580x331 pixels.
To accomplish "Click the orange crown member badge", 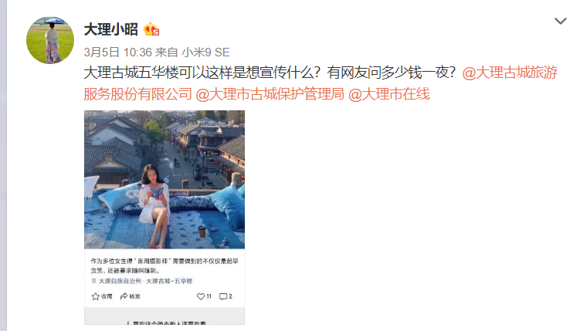I will click(x=151, y=29).
